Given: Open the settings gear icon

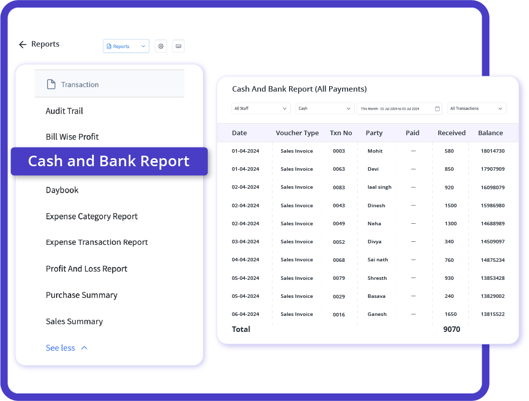Looking at the screenshot, I should pyautogui.click(x=161, y=46).
